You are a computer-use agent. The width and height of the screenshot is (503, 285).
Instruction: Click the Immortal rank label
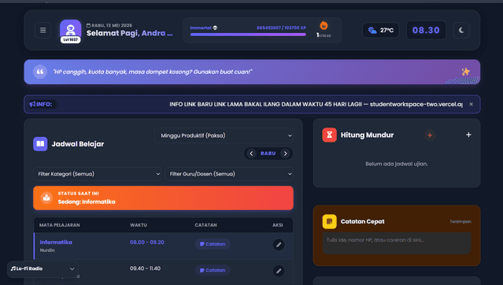coord(201,28)
